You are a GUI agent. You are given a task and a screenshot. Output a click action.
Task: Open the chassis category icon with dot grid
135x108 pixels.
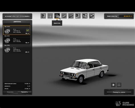tap(50, 16)
